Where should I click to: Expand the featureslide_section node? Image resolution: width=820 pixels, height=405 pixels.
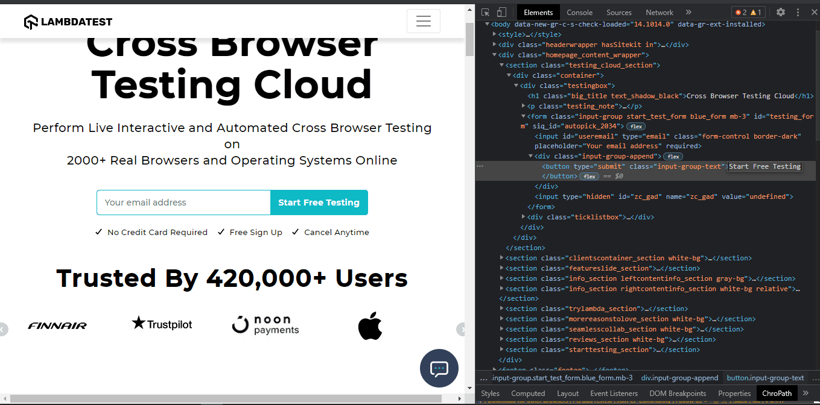(502, 268)
